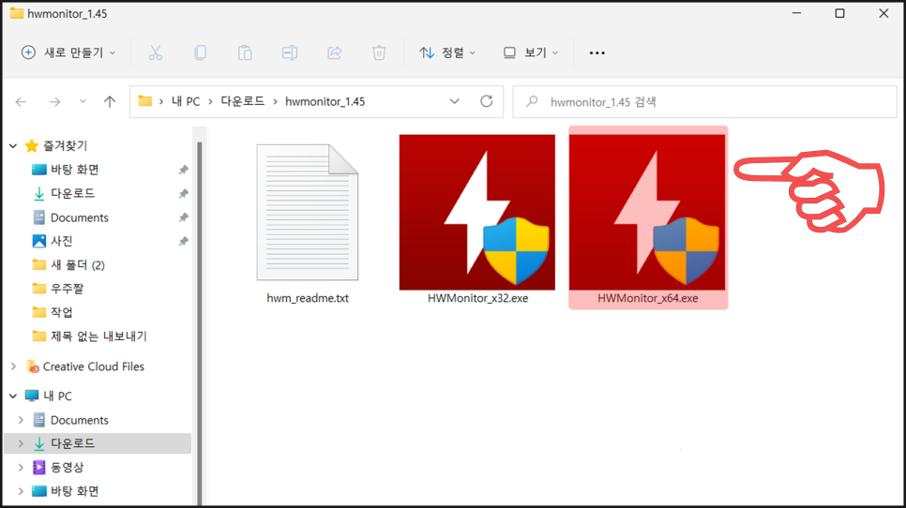The image size is (906, 508).
Task: Minimize the hwmonitor_1.45 window
Action: coord(796,13)
